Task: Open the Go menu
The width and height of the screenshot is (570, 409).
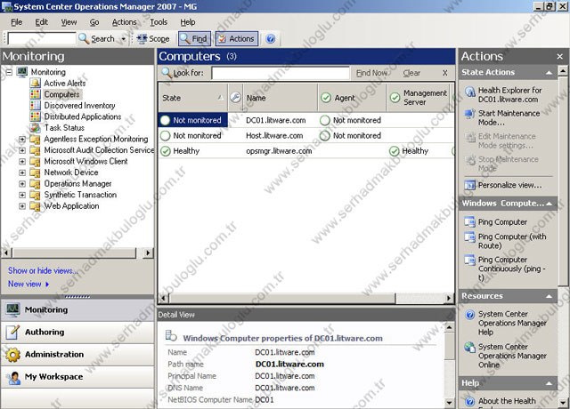Action: [94, 22]
